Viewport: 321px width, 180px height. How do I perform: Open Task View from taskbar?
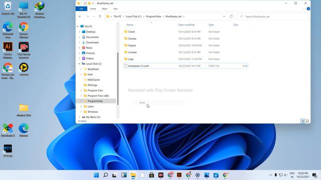pyautogui.click(x=114, y=175)
